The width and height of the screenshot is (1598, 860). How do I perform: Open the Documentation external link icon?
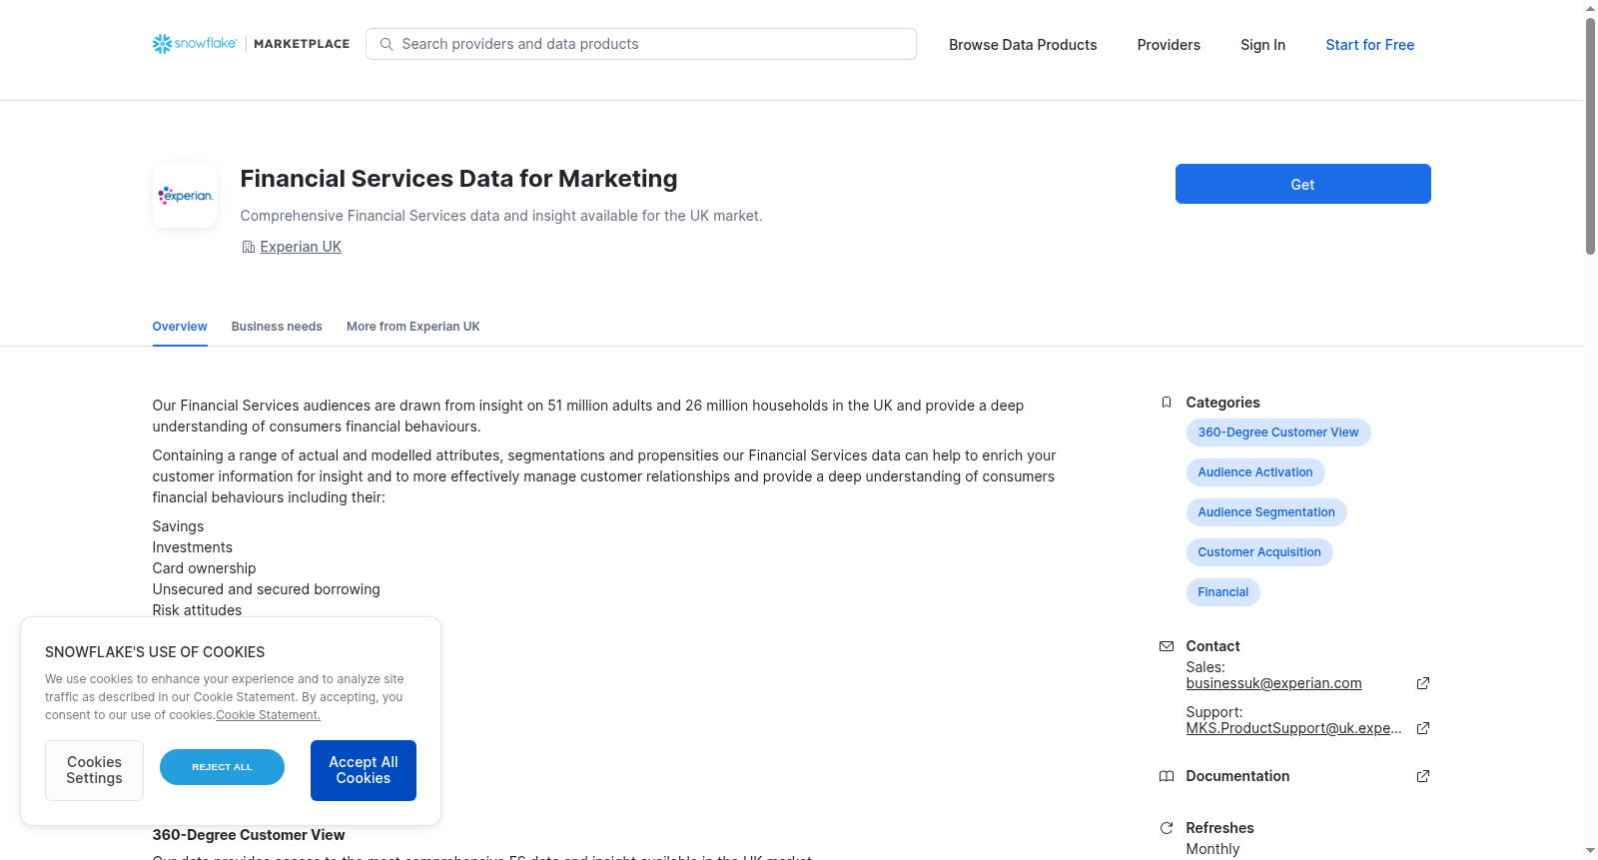click(1423, 776)
